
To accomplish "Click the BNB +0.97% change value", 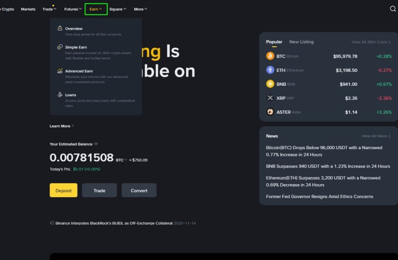I will click(x=384, y=84).
